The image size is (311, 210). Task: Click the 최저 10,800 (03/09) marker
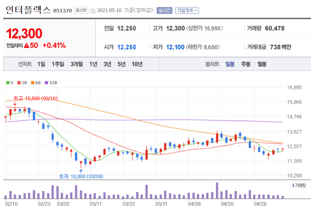(81, 176)
